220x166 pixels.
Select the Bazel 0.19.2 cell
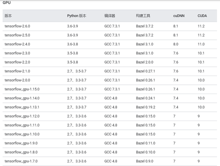click(x=146, y=107)
